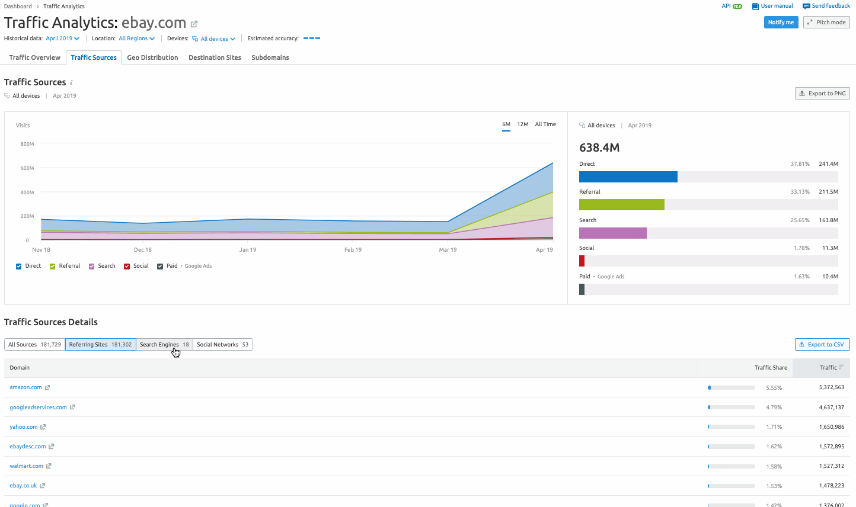Switch to Geo Distribution tab
Screen dimensions: 856x507
152,57
